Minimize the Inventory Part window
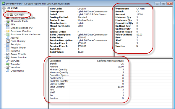175x109 pixels. [x=158, y=4]
